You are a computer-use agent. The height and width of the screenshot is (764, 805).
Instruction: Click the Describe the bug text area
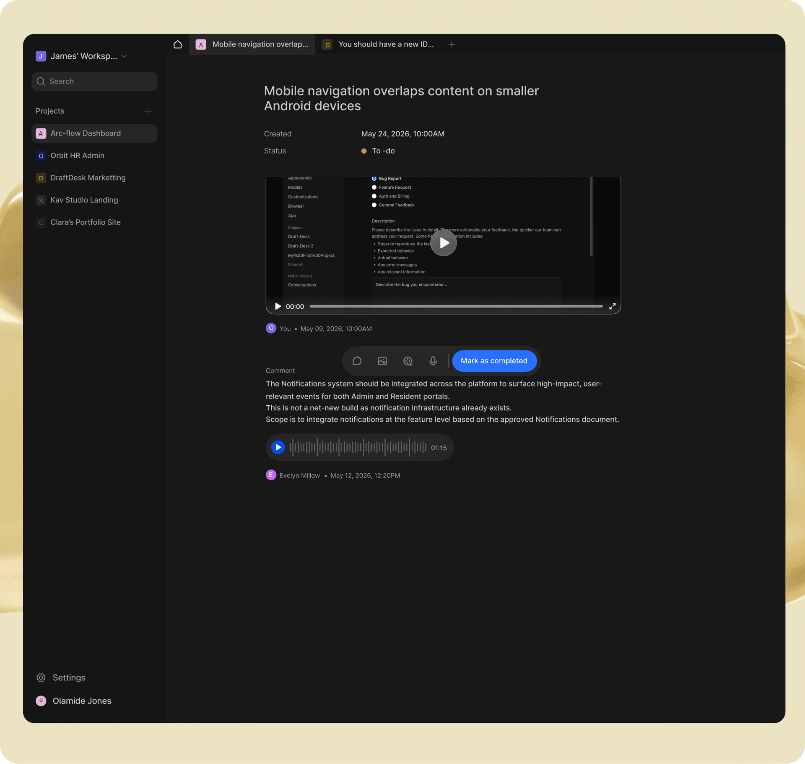[466, 289]
